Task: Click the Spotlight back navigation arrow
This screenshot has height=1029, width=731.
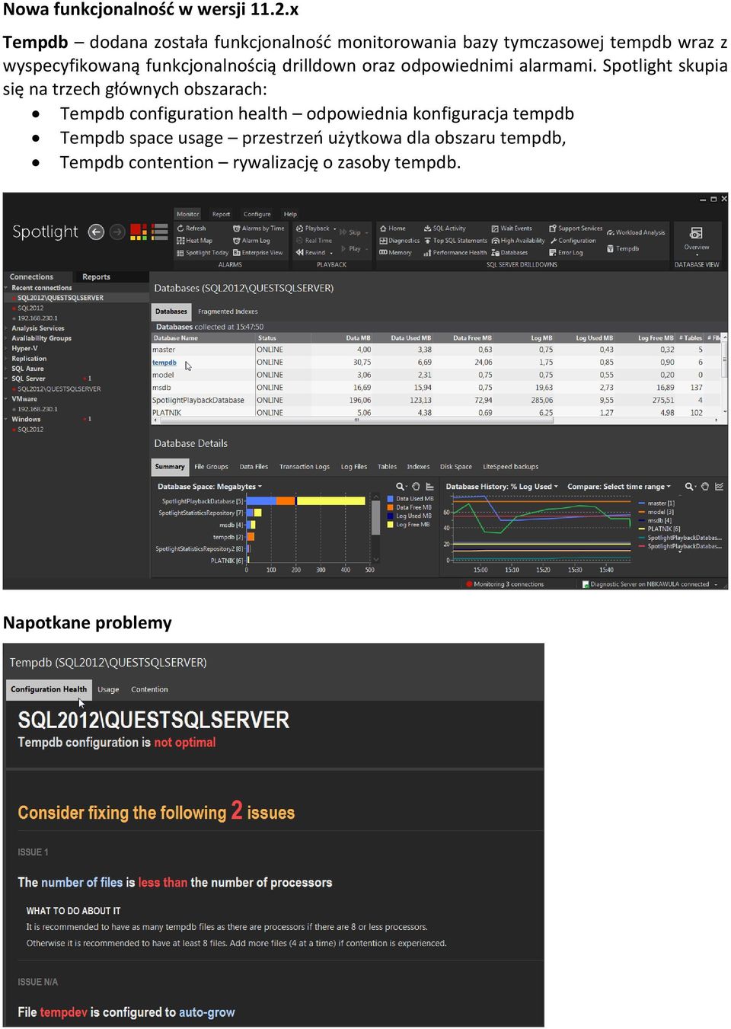Action: pos(96,232)
